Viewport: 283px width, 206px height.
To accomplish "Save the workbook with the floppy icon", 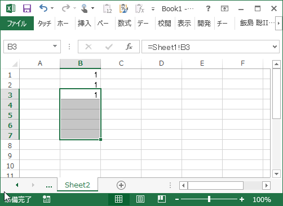I will [x=27, y=8].
